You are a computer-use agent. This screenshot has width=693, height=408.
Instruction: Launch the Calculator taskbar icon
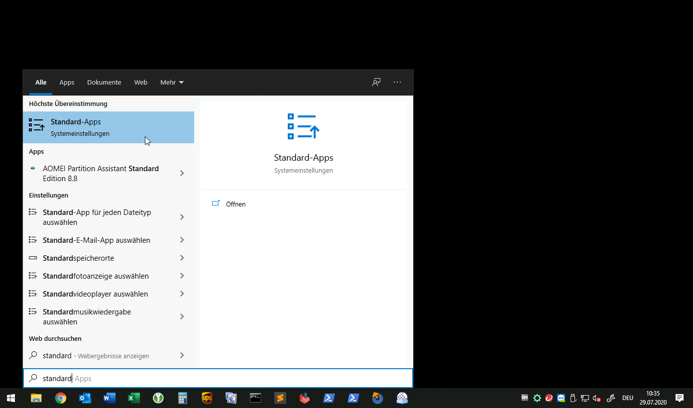click(182, 398)
